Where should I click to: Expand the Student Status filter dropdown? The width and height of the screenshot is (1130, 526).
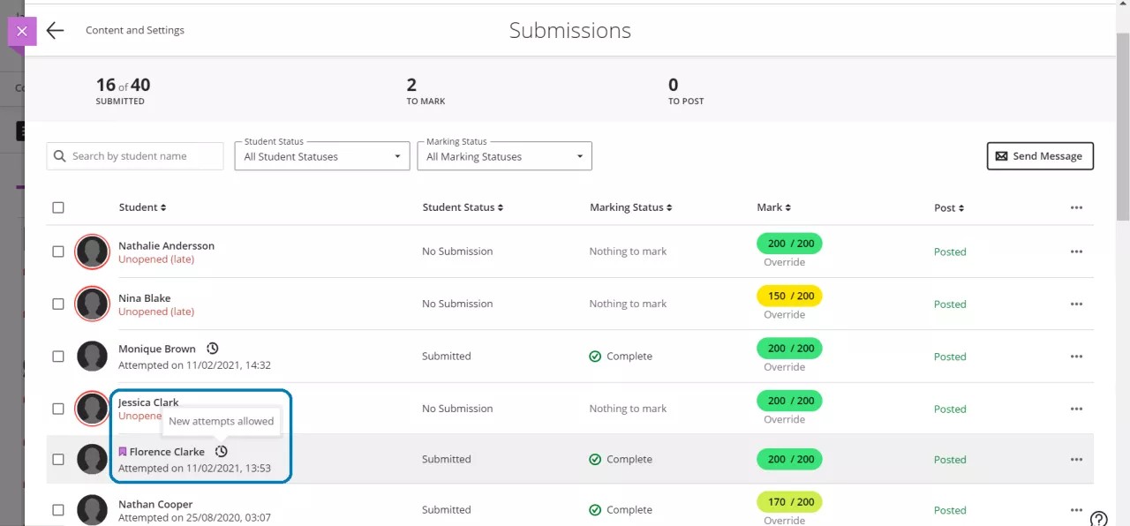[x=321, y=156]
